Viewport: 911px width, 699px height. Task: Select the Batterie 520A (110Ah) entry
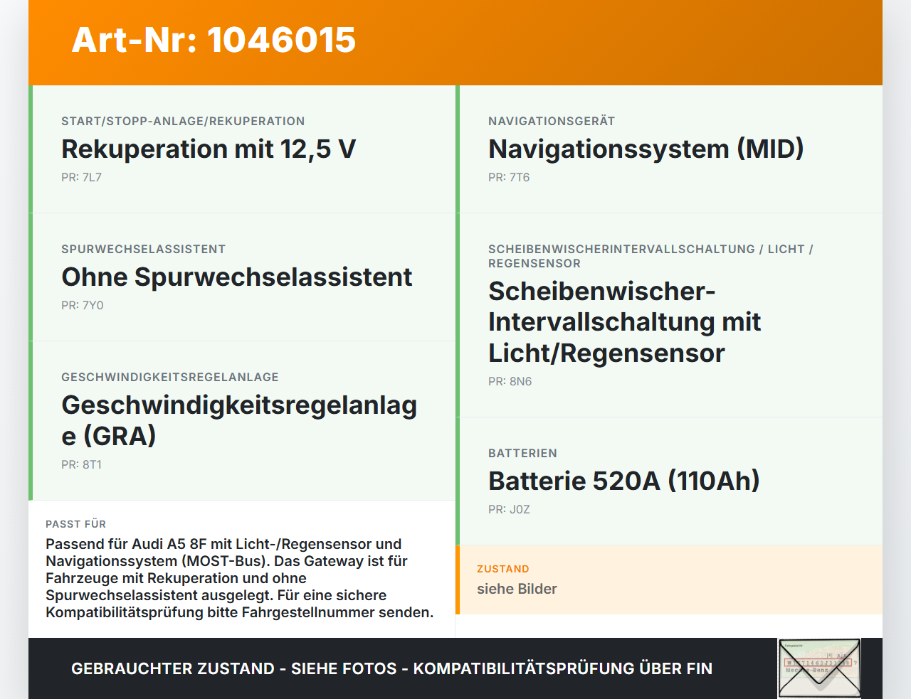coord(669,481)
